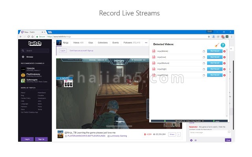Start Record for ninja (Low)
The width and height of the screenshot is (252, 157).
215,57
